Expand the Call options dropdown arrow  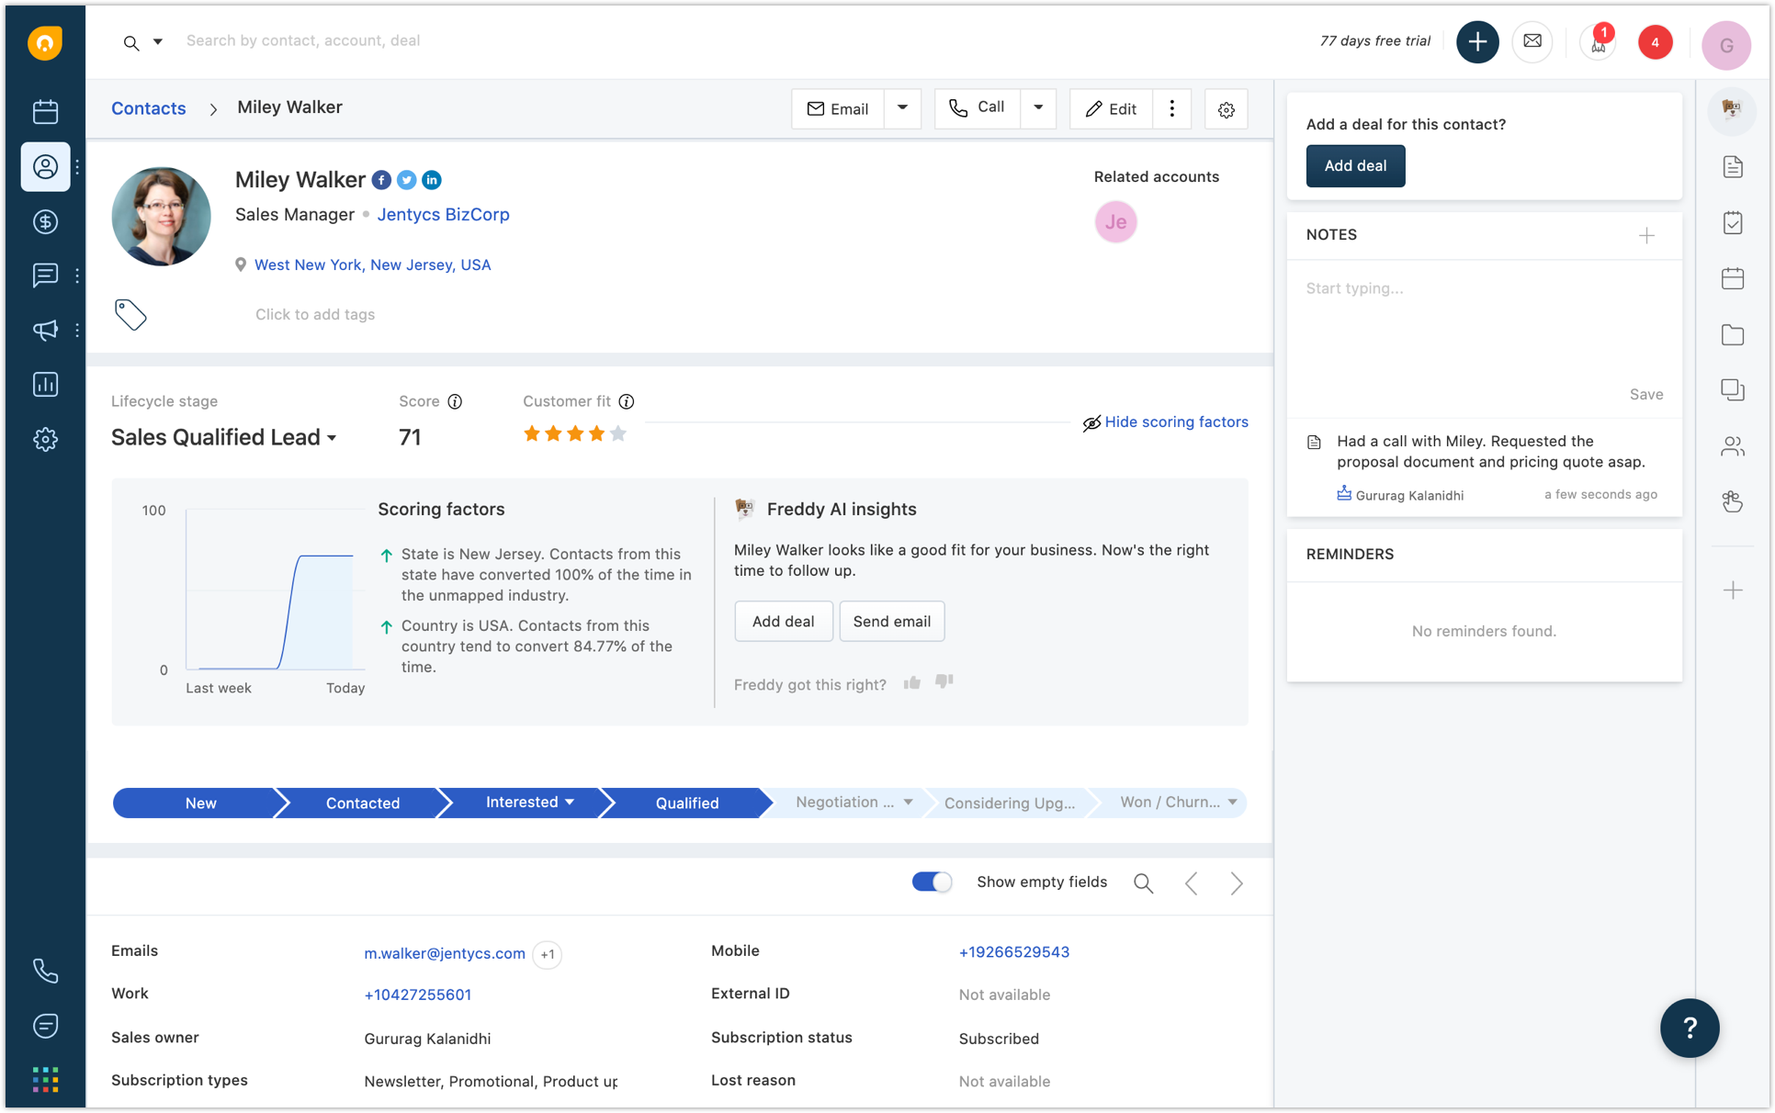[1038, 108]
